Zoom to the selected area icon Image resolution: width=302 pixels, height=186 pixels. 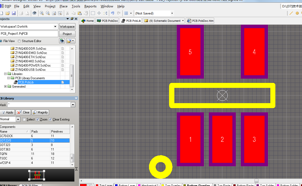[x=60, y=13]
